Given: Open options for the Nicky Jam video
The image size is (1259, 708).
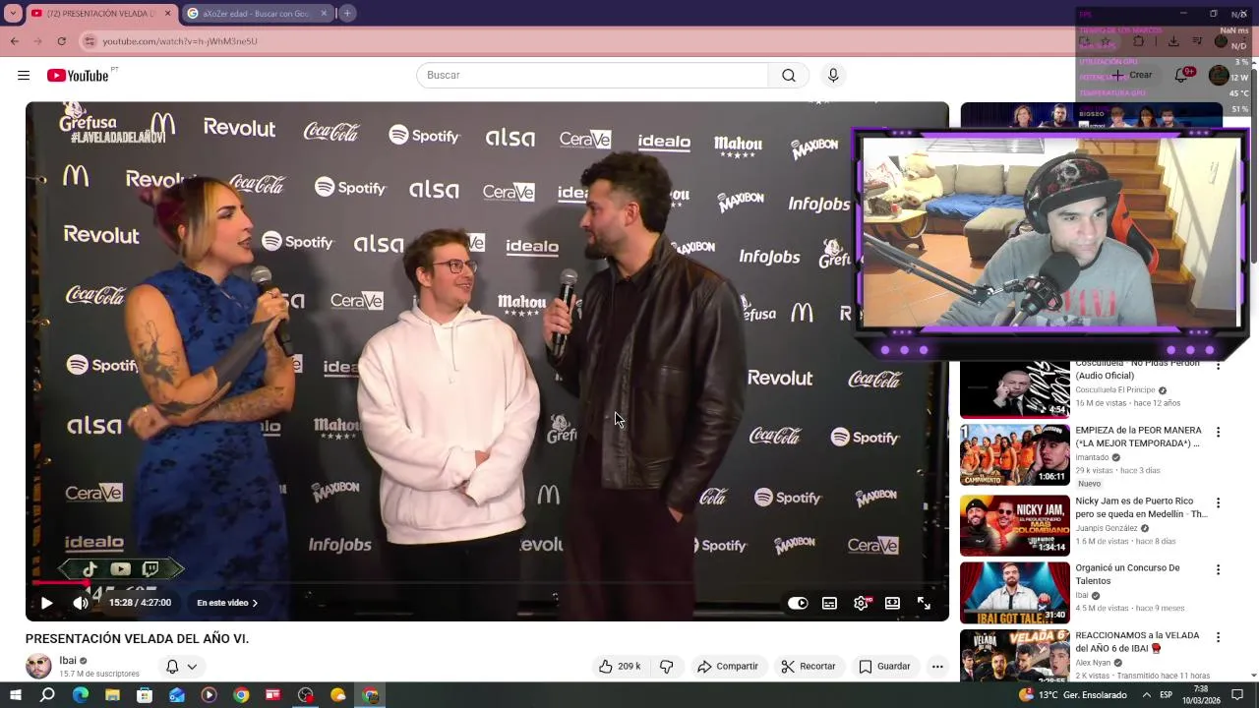Looking at the screenshot, I should pos(1218,503).
